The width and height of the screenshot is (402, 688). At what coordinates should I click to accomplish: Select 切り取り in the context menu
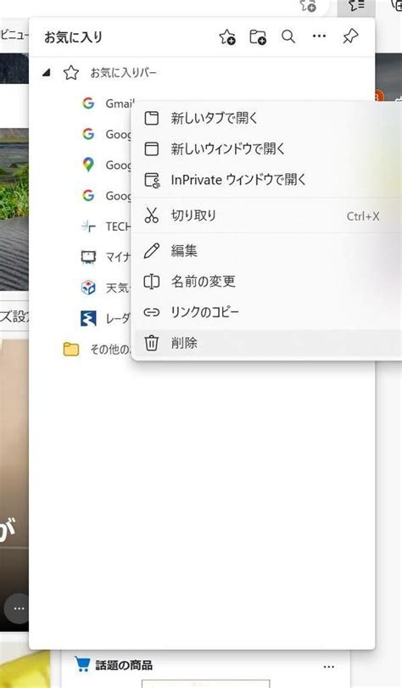[267, 215]
